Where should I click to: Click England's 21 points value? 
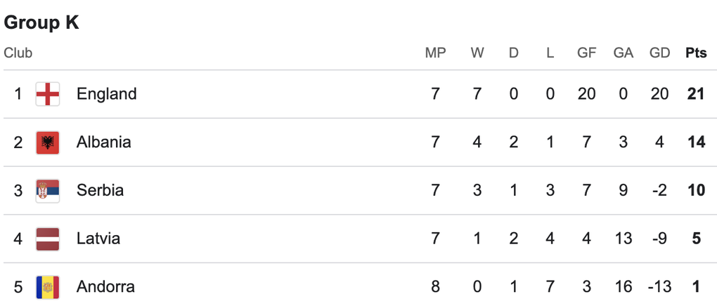[696, 94]
